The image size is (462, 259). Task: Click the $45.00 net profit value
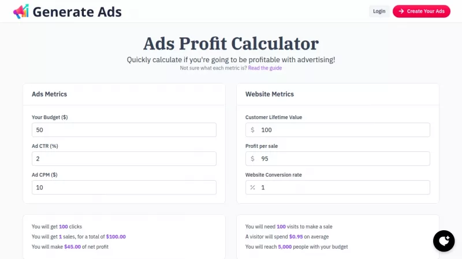[x=75, y=247]
